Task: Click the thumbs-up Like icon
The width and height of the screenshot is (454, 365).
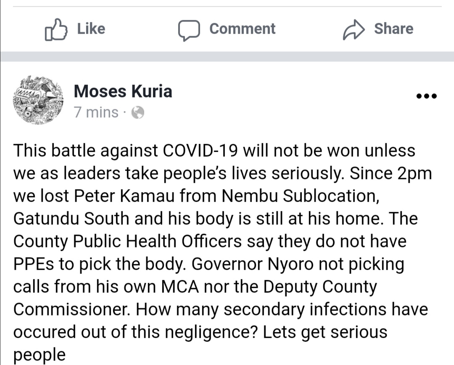Action: 56,29
